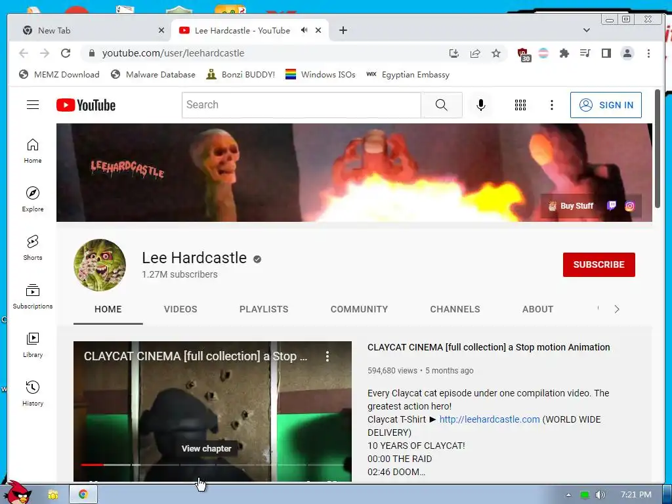Mute the tab via its speaker icon

click(304, 30)
